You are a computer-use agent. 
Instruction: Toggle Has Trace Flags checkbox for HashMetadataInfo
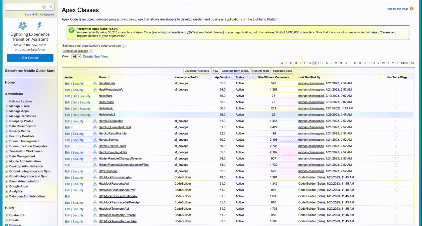point(397,90)
